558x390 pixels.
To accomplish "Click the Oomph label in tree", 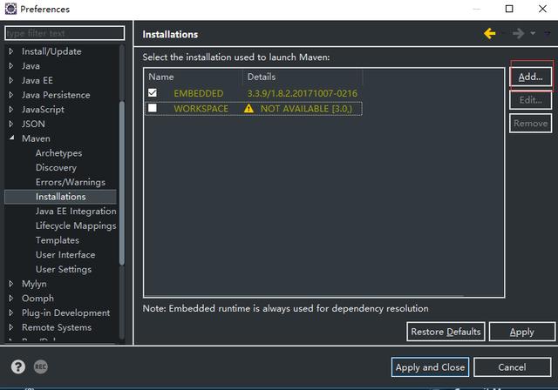I will (37, 299).
